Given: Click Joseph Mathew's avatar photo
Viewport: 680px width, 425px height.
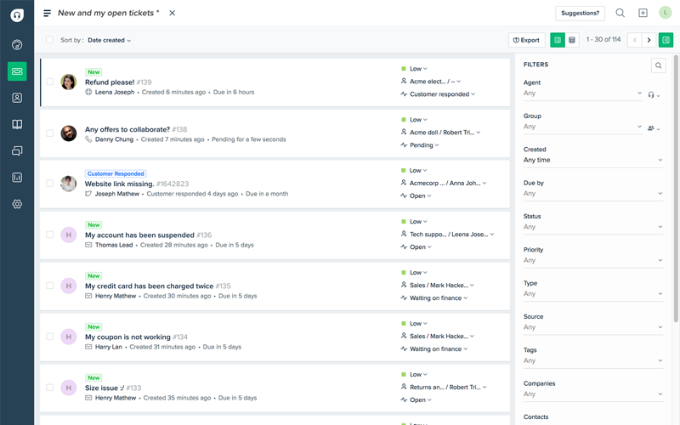Looking at the screenshot, I should coord(69,184).
